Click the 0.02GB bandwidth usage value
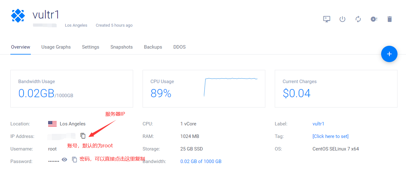The height and width of the screenshot is (174, 406). [37, 93]
